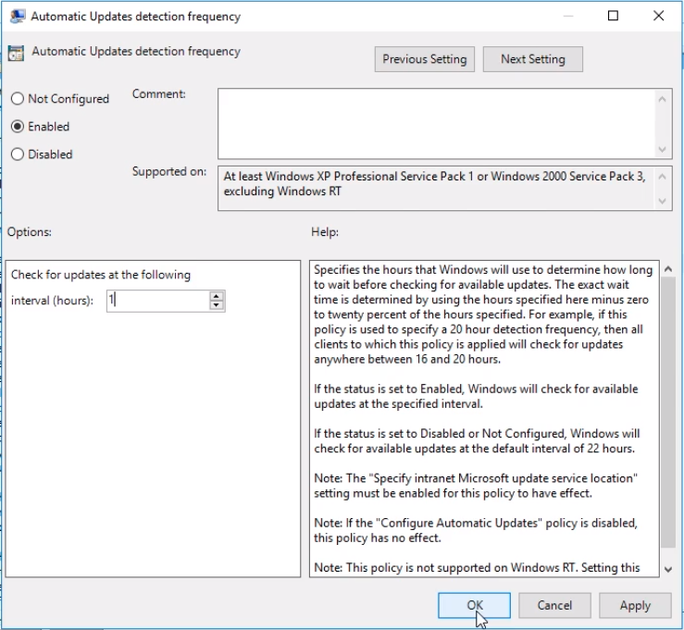Click the 'Help:' label
This screenshot has width=684, height=630.
(x=325, y=231)
